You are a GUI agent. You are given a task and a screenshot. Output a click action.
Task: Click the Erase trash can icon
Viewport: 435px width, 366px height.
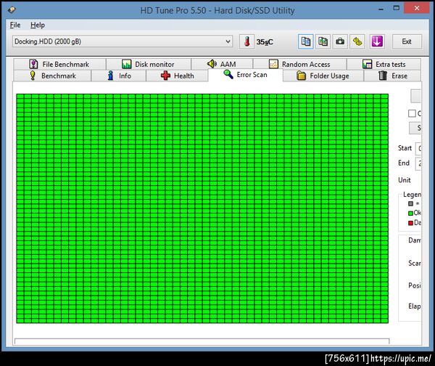click(383, 76)
